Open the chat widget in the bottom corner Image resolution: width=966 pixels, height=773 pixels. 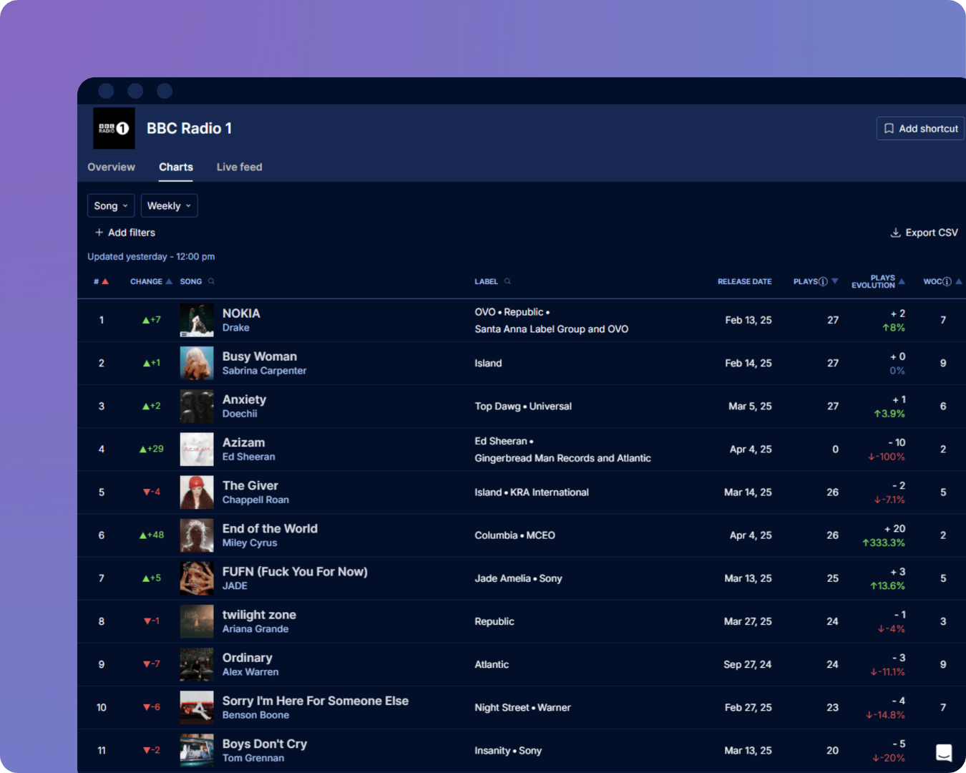coord(944,753)
